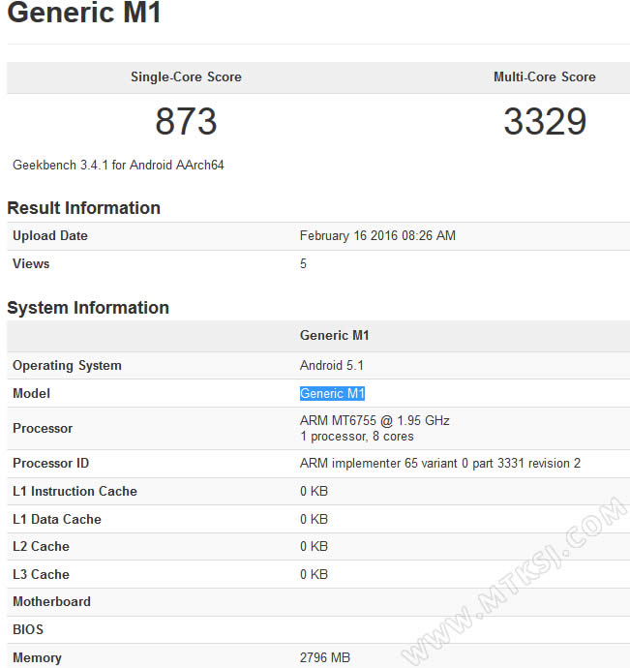Select the Motherboard row label
The image size is (630, 668).
click(51, 601)
